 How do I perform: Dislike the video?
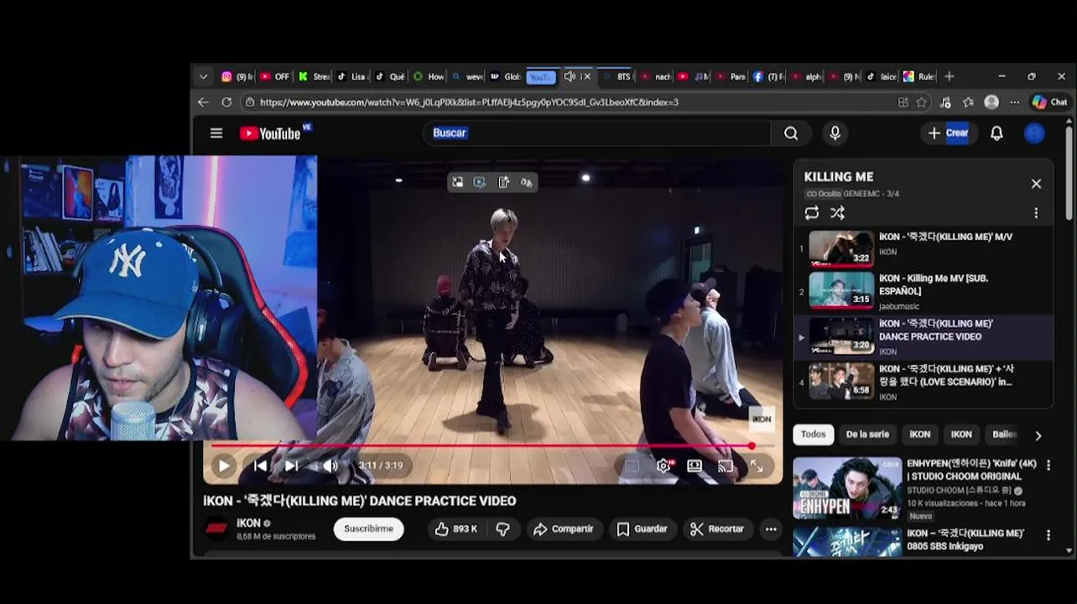pyautogui.click(x=502, y=529)
